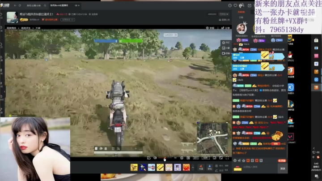Open player settings gear icon
Screen dimensions: 322x181
[182, 158]
